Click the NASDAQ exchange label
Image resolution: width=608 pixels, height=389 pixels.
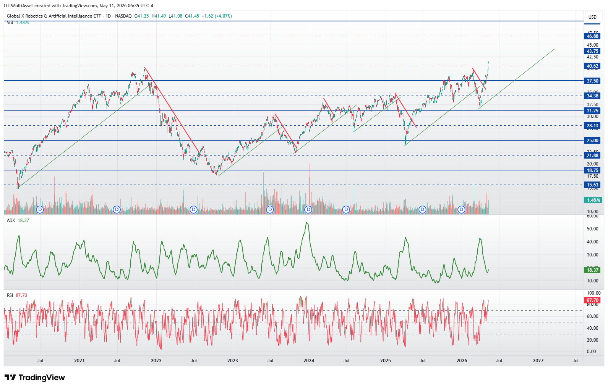(123, 16)
